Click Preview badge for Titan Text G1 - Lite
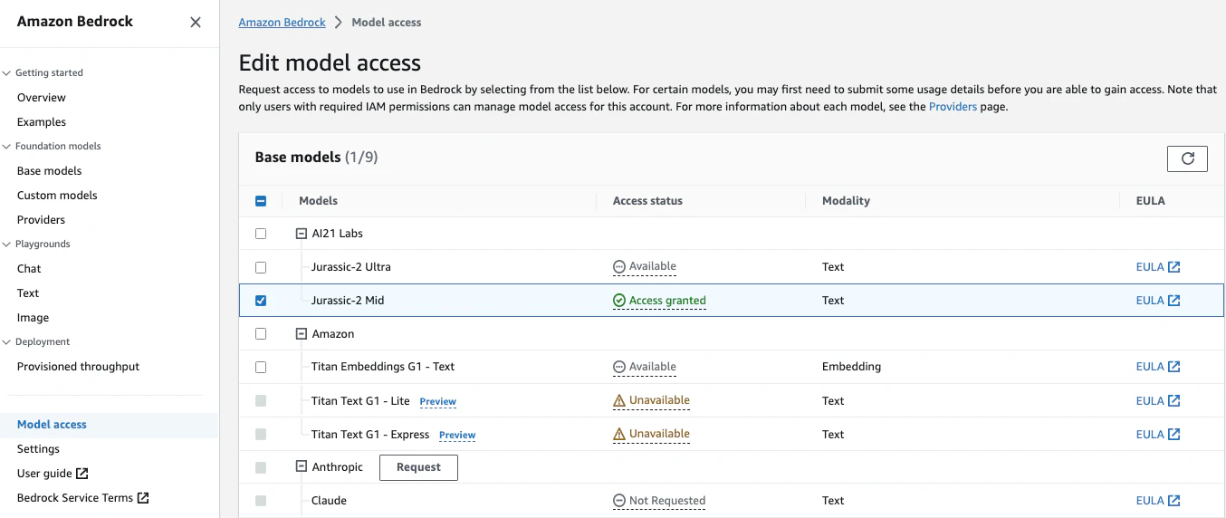 pyautogui.click(x=437, y=402)
